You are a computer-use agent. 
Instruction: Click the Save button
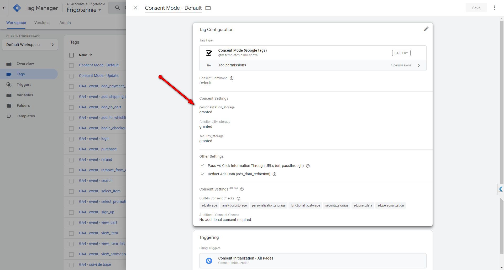(x=476, y=8)
